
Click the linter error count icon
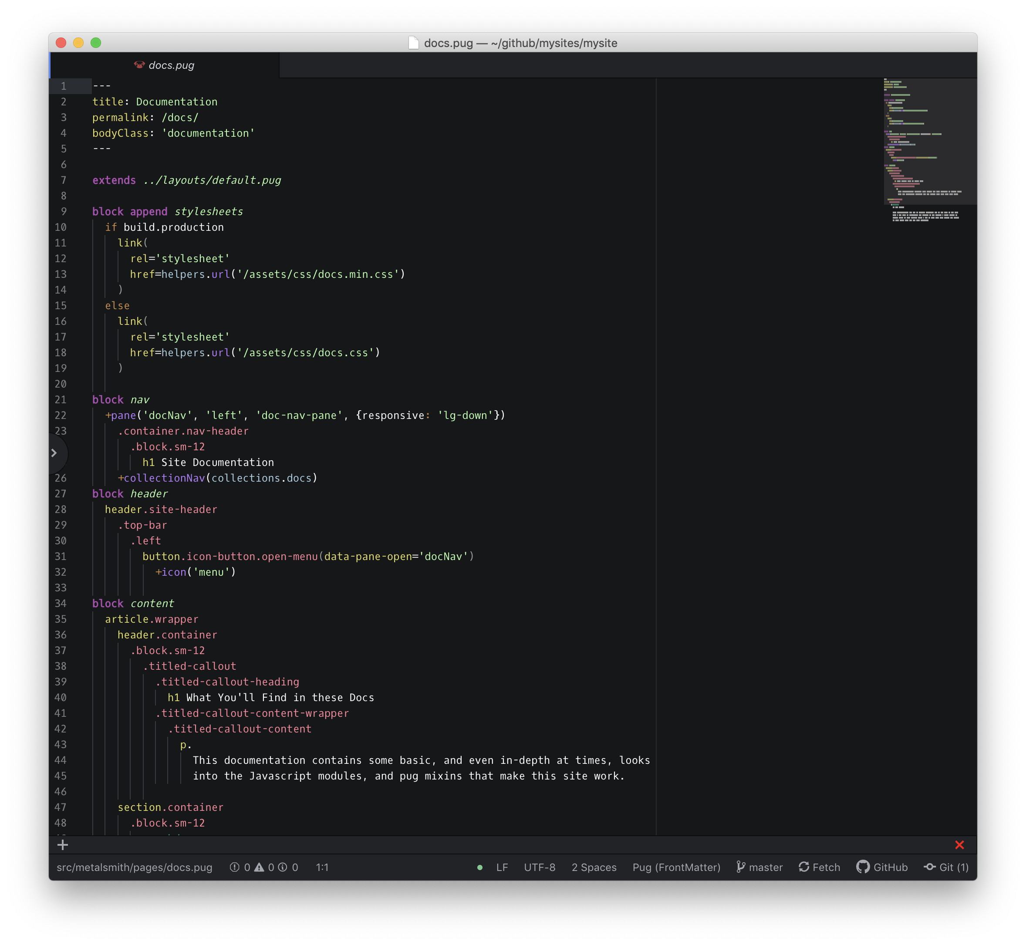click(235, 867)
